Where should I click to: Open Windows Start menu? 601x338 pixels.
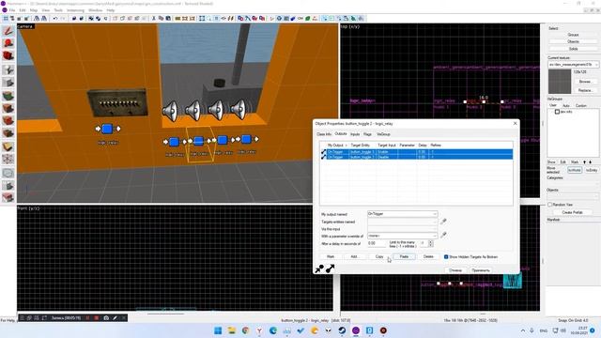tap(218, 330)
